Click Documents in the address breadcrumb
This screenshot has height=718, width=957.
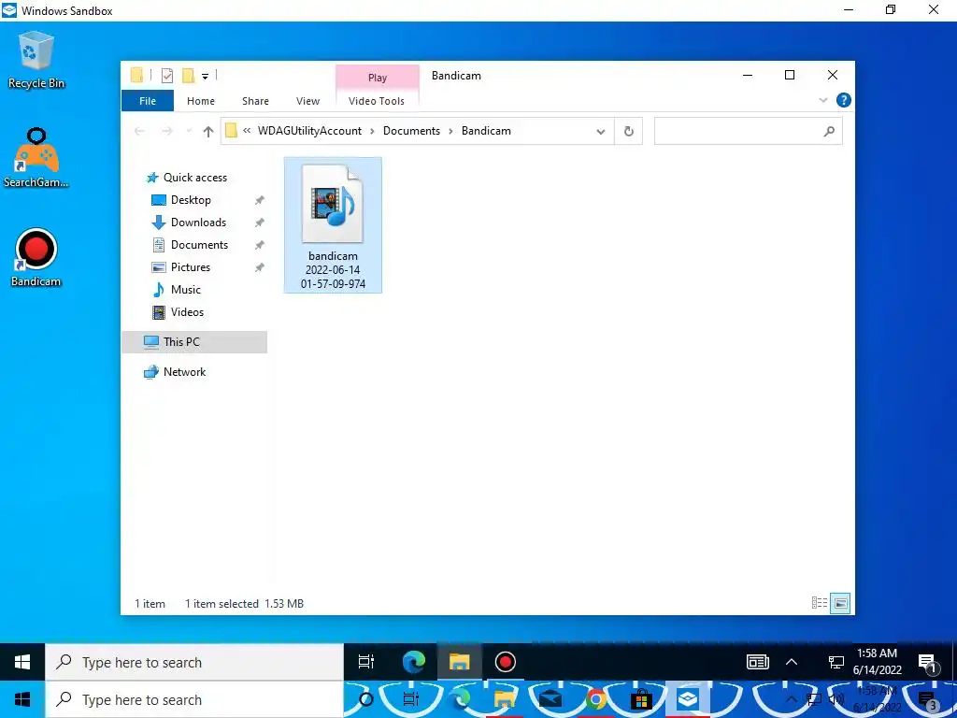click(x=411, y=131)
